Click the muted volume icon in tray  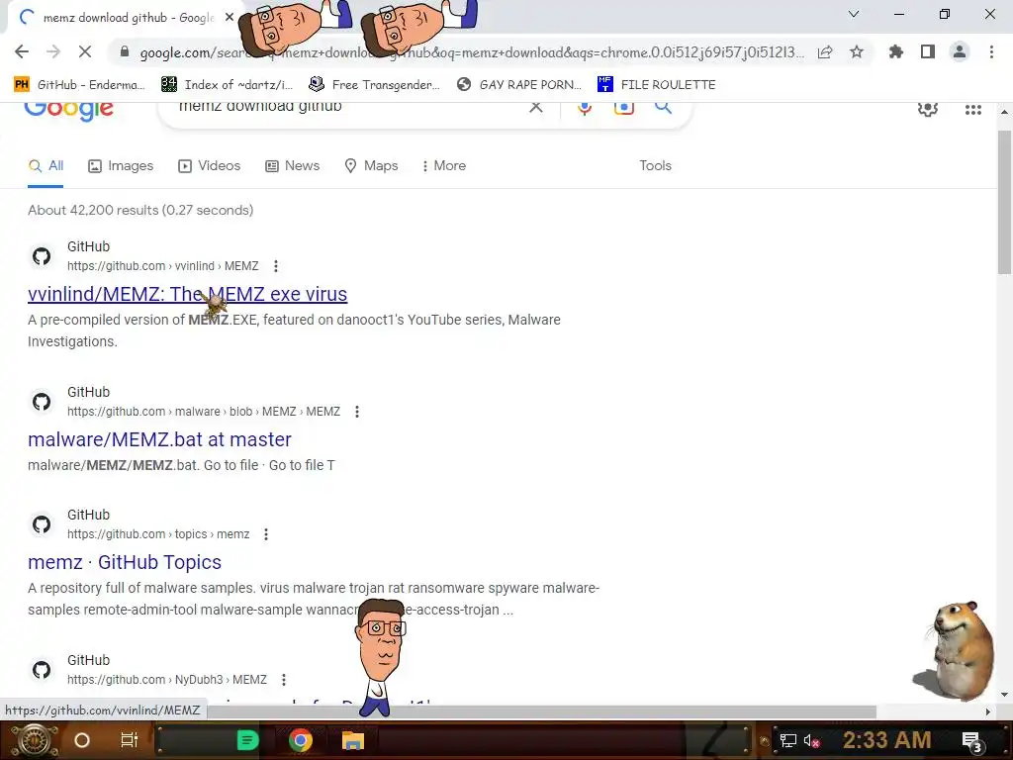point(812,741)
